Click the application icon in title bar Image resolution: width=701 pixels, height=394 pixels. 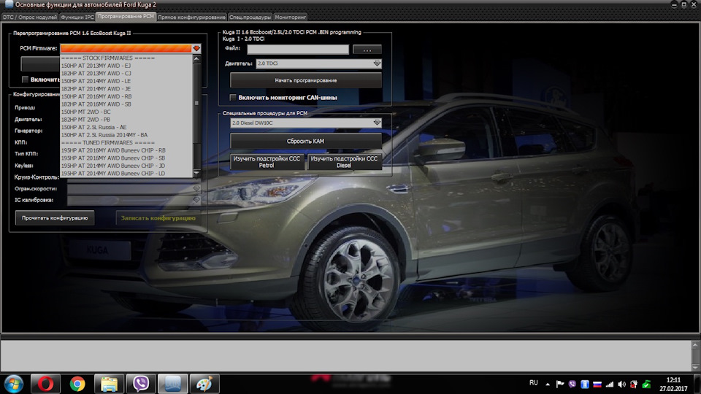9,4
